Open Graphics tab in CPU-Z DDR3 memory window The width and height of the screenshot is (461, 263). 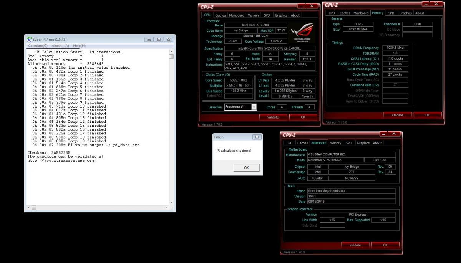coord(406,13)
